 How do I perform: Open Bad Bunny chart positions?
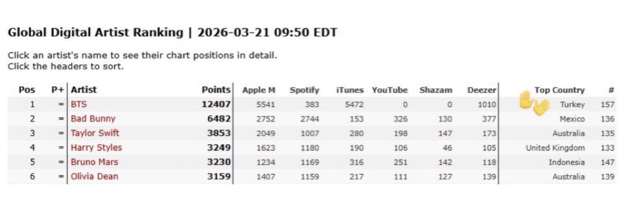tap(93, 119)
